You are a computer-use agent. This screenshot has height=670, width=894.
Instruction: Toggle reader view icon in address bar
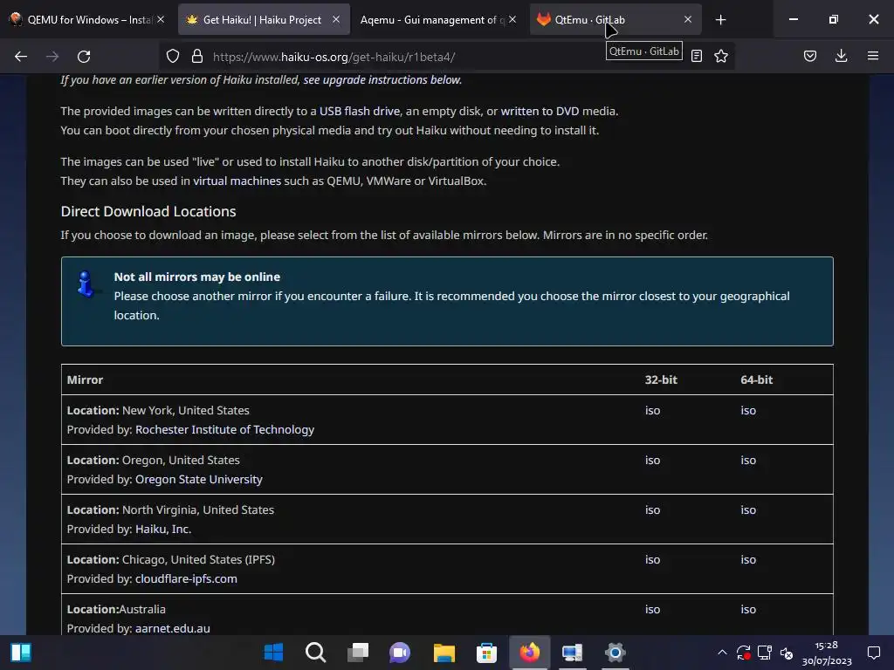click(697, 57)
